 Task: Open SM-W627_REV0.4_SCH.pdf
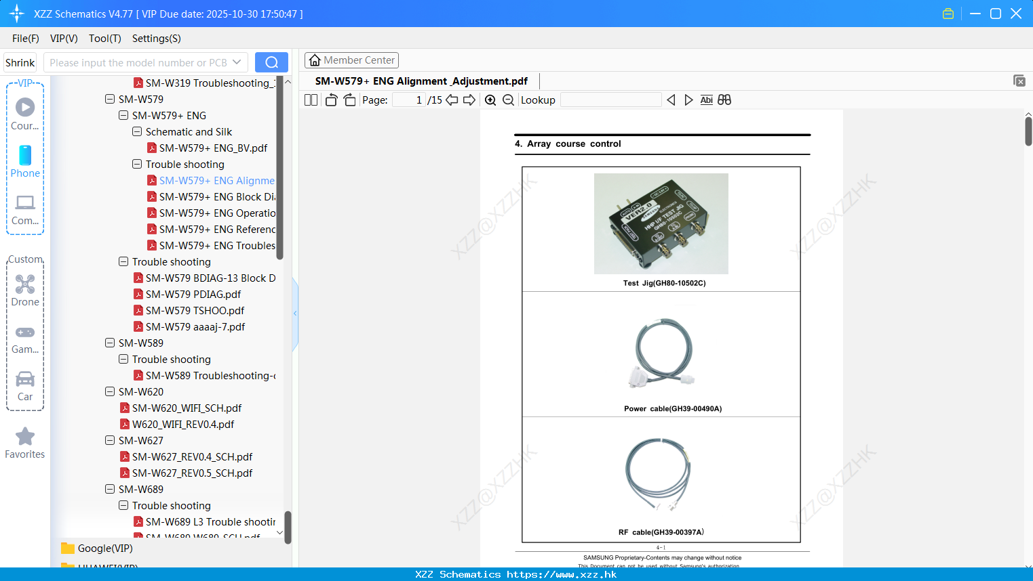192,456
